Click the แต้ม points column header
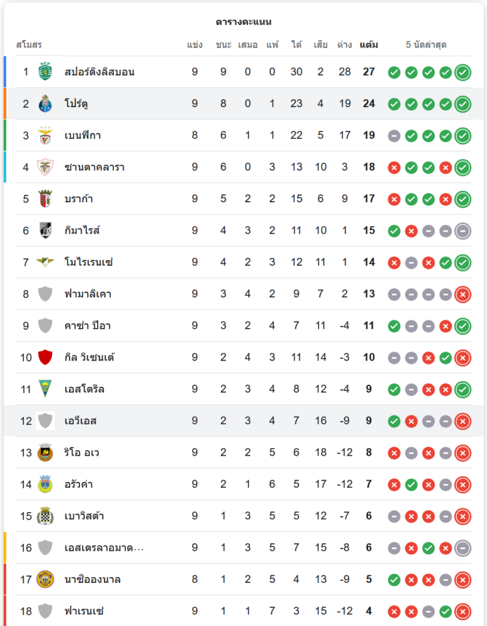 pos(369,44)
